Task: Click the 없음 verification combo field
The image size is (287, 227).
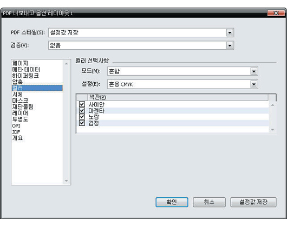Action: 141,45
